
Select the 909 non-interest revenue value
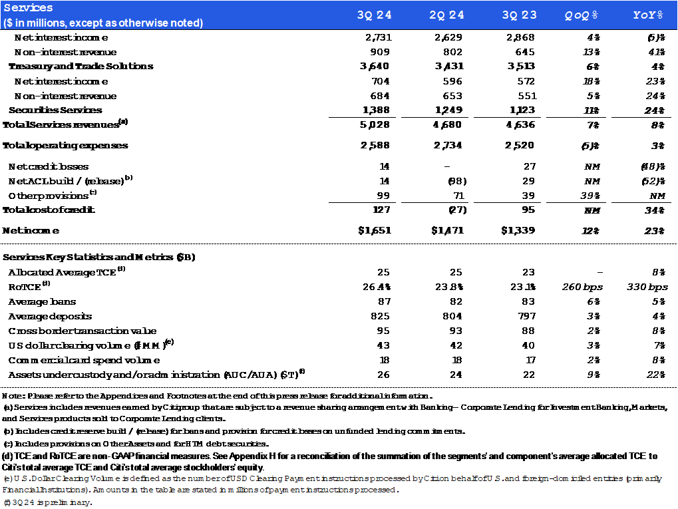coord(380,52)
